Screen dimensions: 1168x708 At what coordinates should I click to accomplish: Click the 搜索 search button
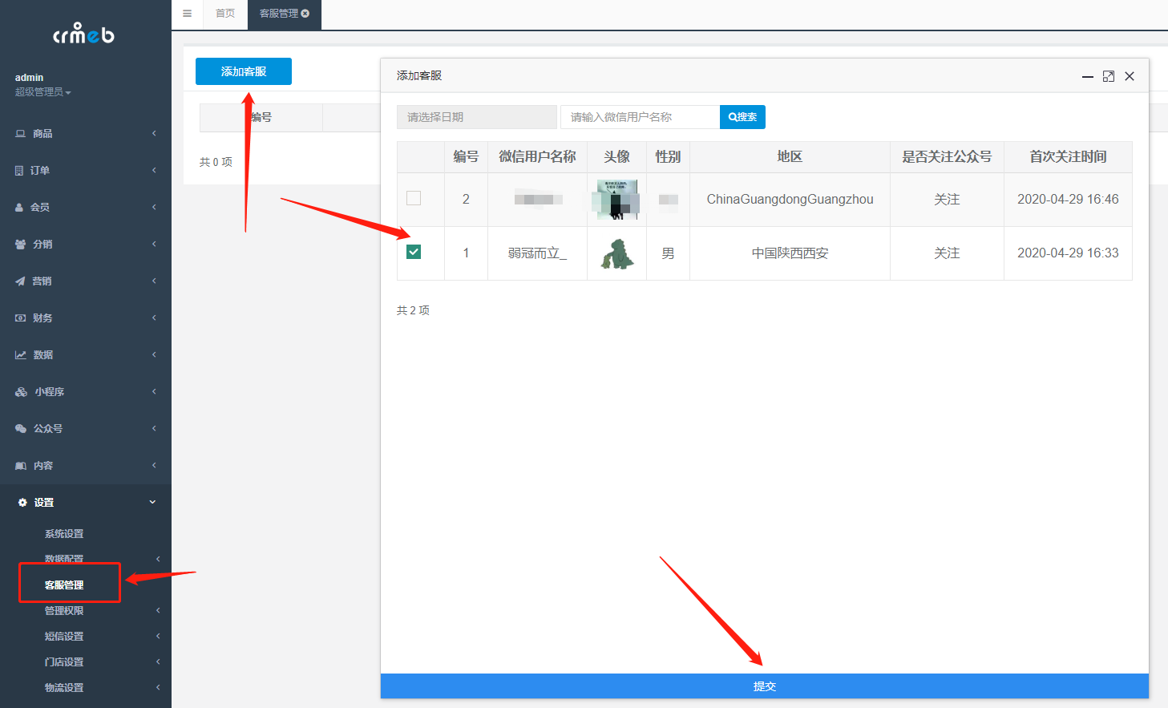coord(742,117)
